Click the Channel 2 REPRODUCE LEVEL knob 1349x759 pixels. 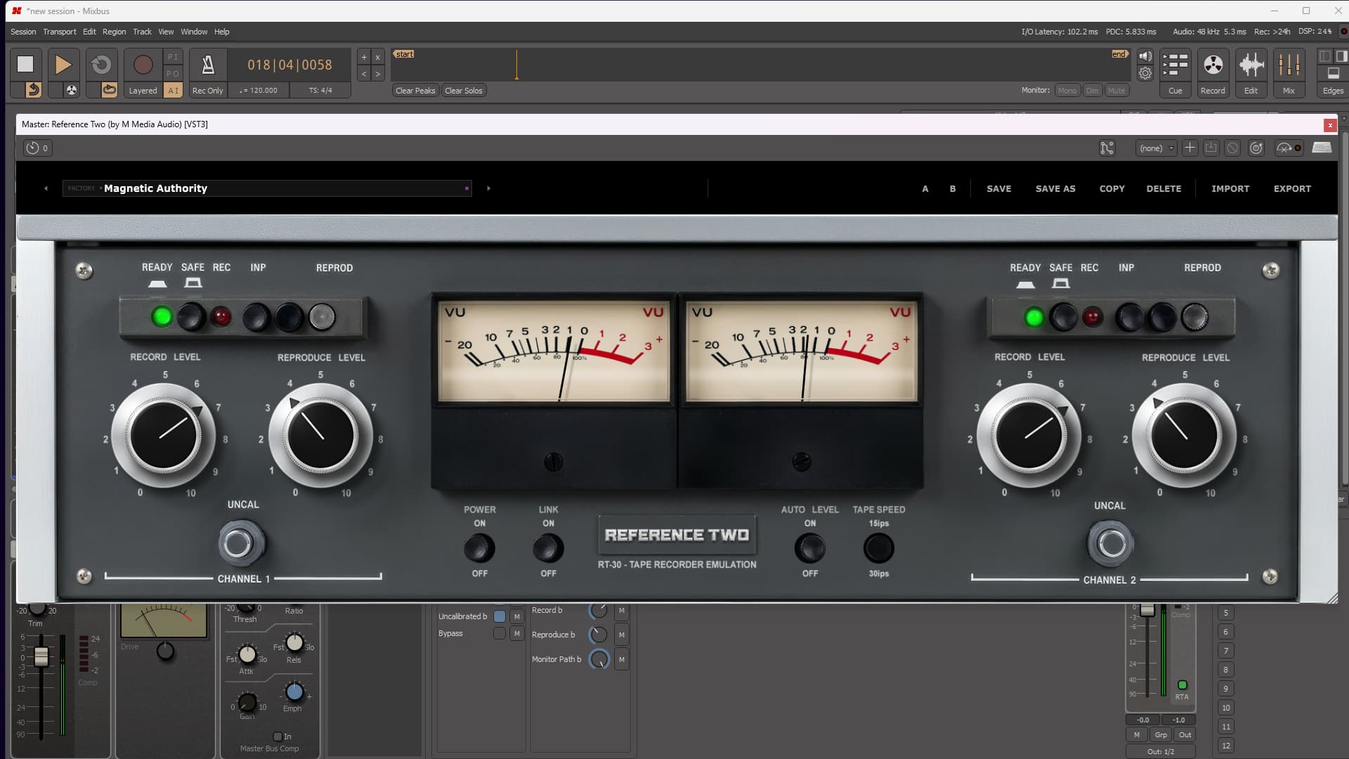click(x=1184, y=436)
